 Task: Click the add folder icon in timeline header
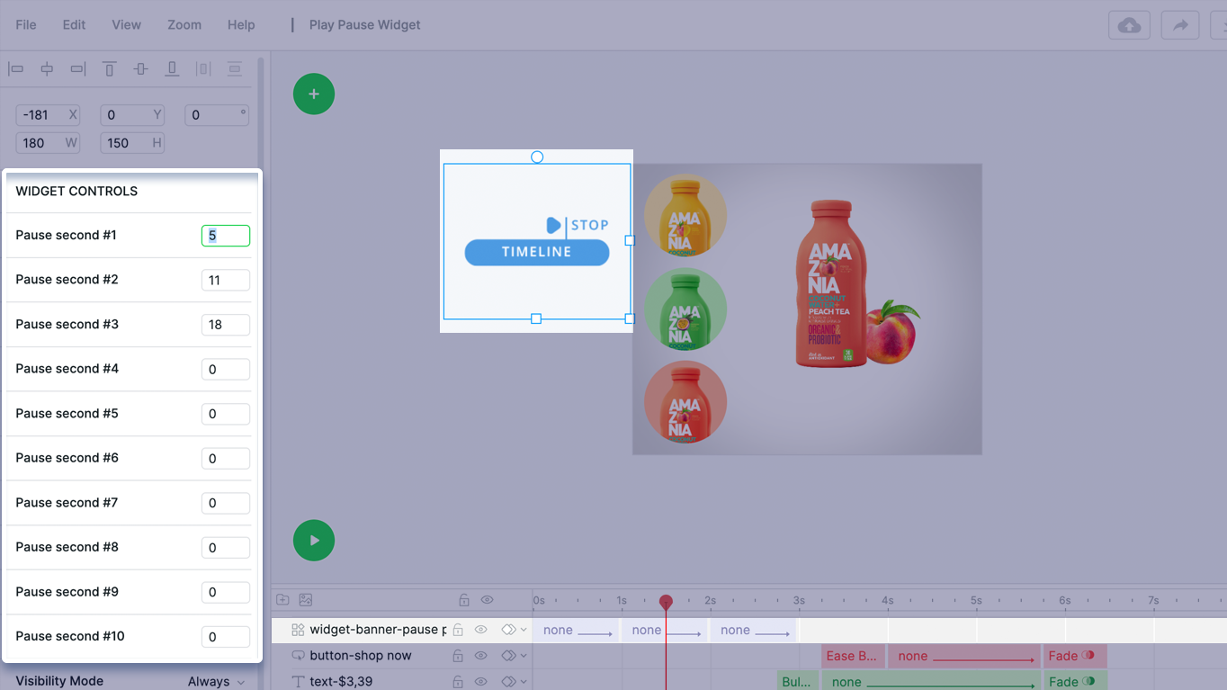(282, 600)
